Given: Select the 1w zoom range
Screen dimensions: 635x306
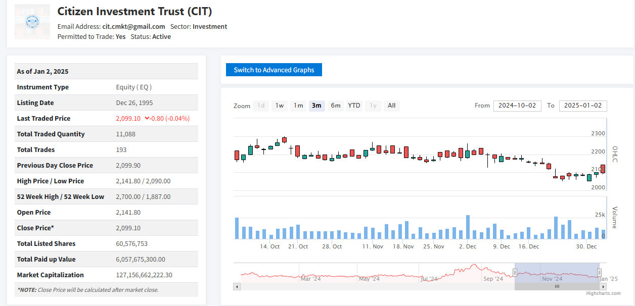Looking at the screenshot, I should pyautogui.click(x=280, y=106).
